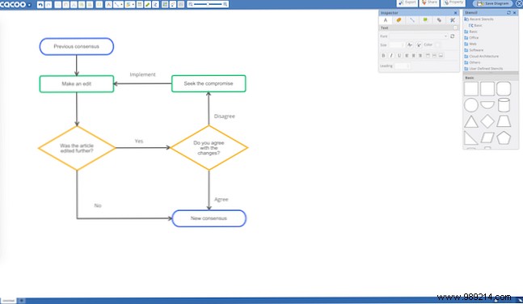Screen dimensions: 523x304
Task: Toggle Italic text formatting
Action: (x=391, y=56)
